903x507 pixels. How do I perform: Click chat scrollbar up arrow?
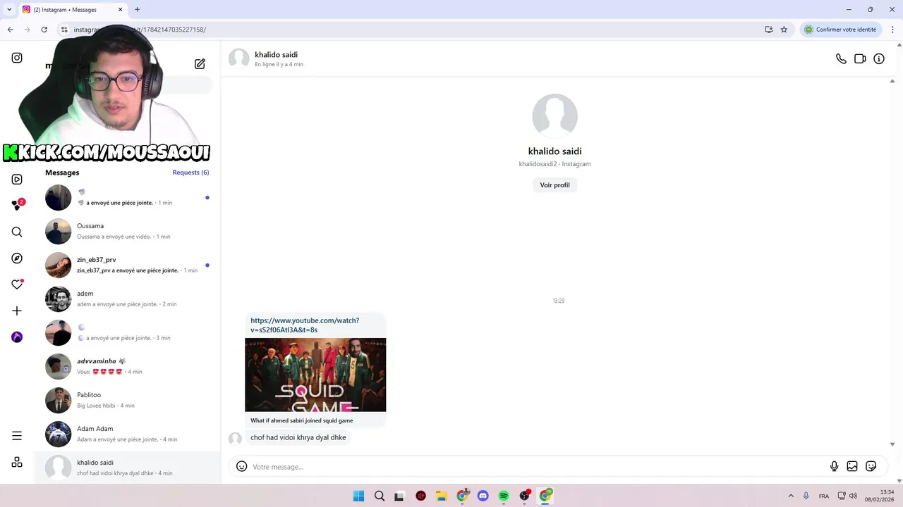tap(892, 81)
